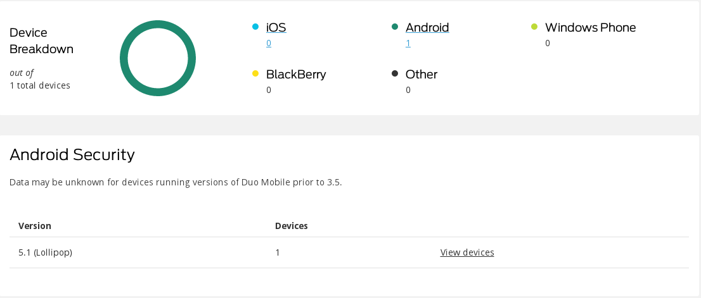Image resolution: width=701 pixels, height=298 pixels.
Task: Click the blue iOS legend dot
Action: coord(255,27)
